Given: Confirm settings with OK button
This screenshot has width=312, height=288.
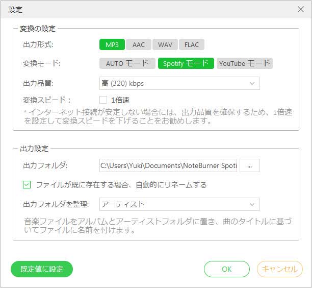Looking at the screenshot, I should 227,269.
